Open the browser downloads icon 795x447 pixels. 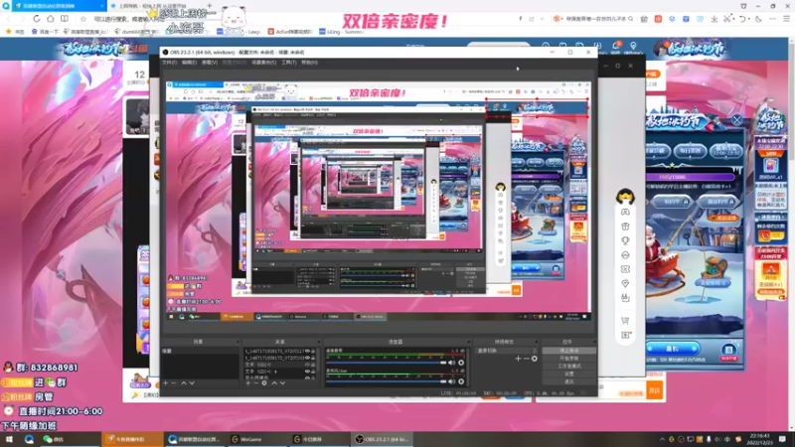coord(714,19)
